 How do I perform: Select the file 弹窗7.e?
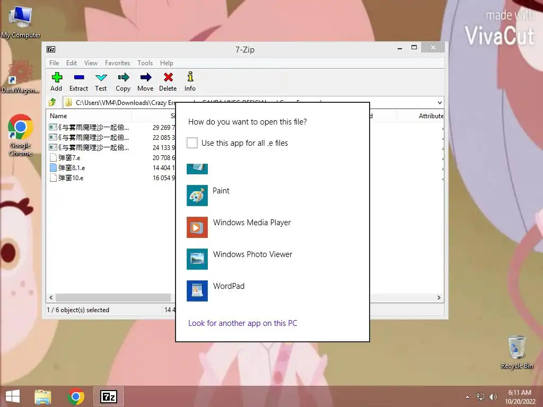point(69,158)
